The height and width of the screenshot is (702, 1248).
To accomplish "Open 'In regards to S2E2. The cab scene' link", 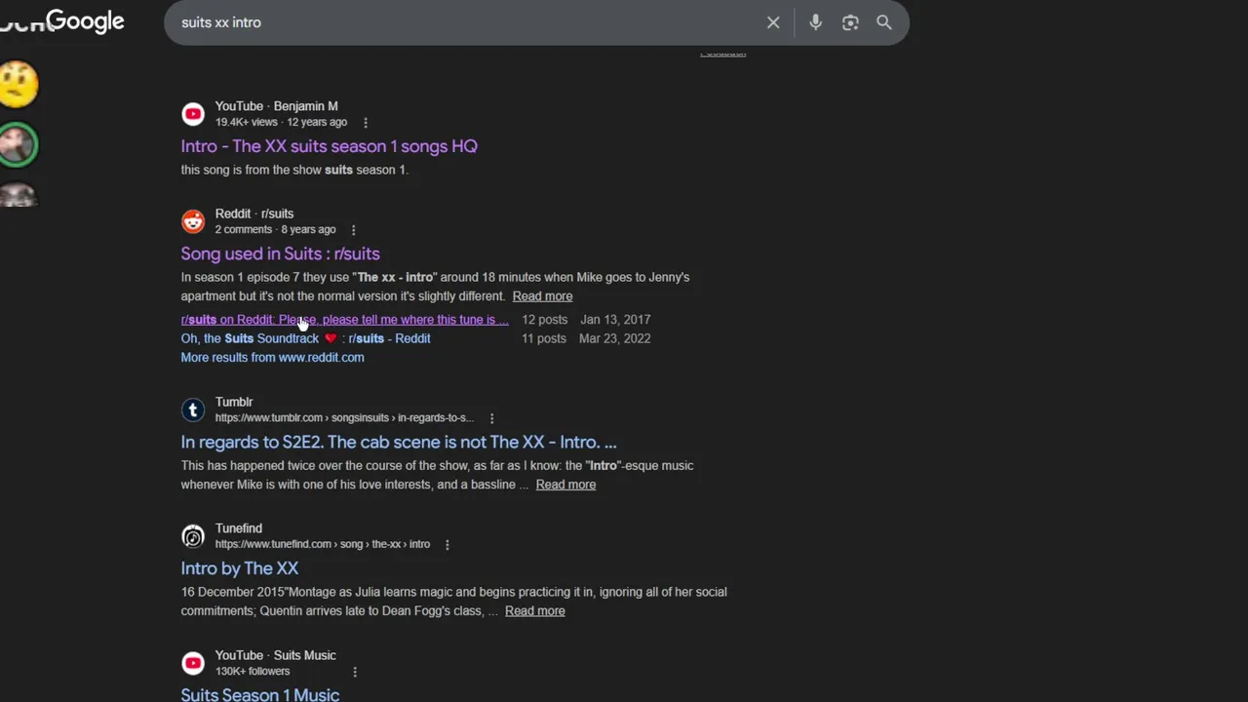I will 399,442.
